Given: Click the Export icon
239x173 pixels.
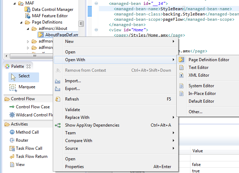Looking at the screenshot, I should coord(58,89).
